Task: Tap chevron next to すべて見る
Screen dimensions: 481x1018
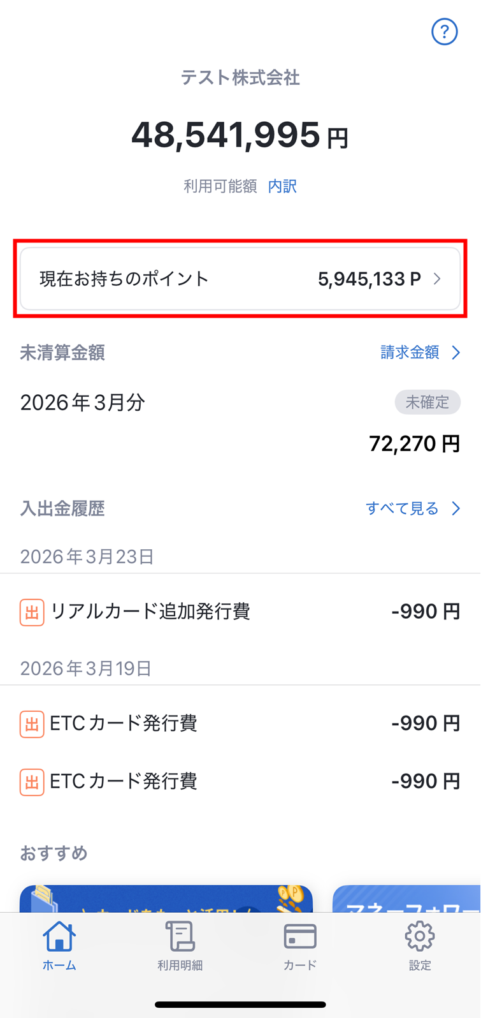Action: click(x=456, y=508)
